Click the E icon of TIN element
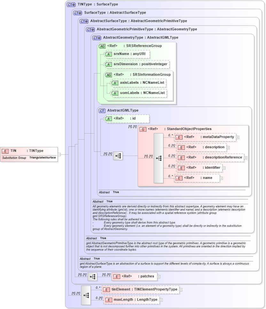This screenshot has width=266, height=309. 5,151
